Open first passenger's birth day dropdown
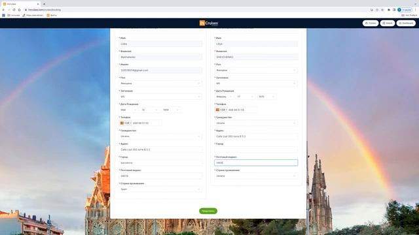419x235 pixels. (149, 110)
